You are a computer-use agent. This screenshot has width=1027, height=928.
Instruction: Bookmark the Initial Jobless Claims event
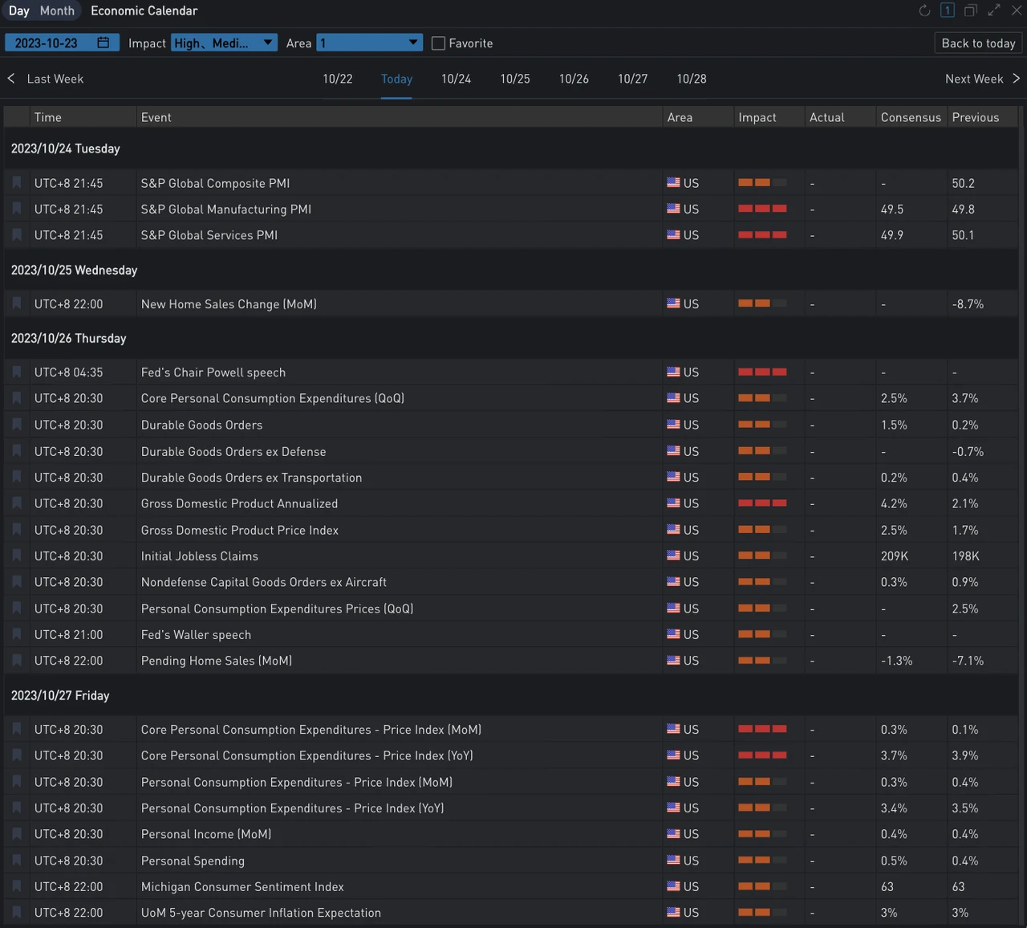[17, 556]
